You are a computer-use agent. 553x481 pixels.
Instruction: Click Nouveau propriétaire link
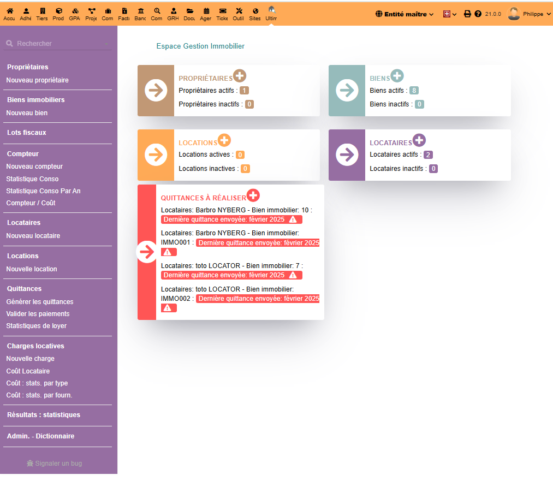tap(37, 80)
